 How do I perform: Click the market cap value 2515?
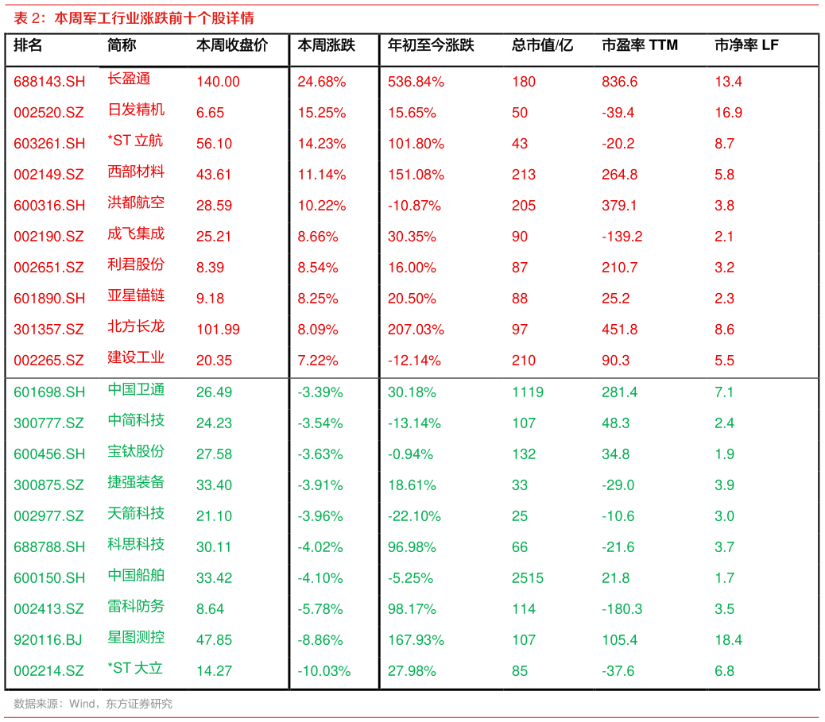tap(528, 578)
